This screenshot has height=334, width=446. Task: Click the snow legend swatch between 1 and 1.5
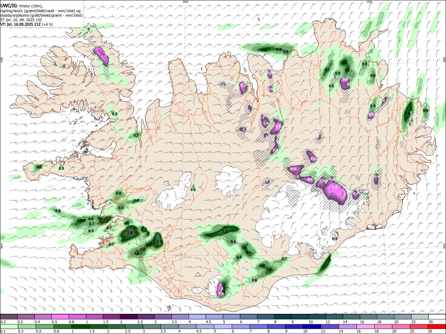click(x=94, y=317)
